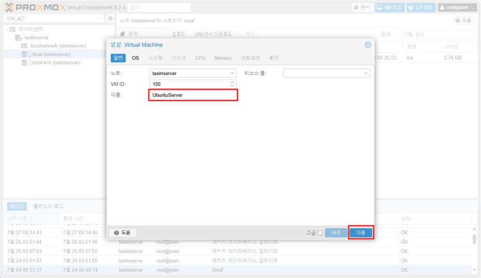Click the Create VM button
481x278 pixels.
click(389, 8)
